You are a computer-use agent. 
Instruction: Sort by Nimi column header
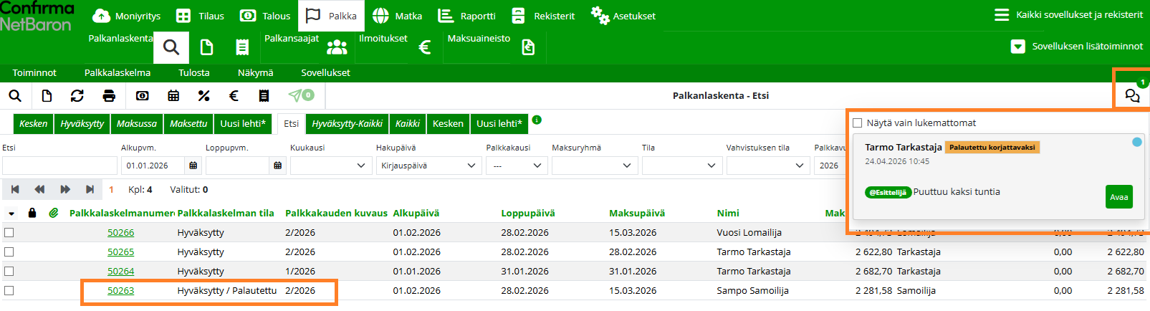[728, 213]
